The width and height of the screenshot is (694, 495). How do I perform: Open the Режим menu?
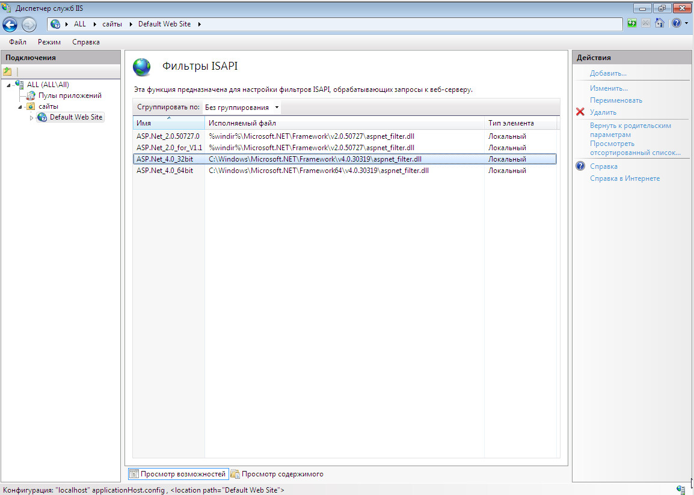tap(49, 42)
